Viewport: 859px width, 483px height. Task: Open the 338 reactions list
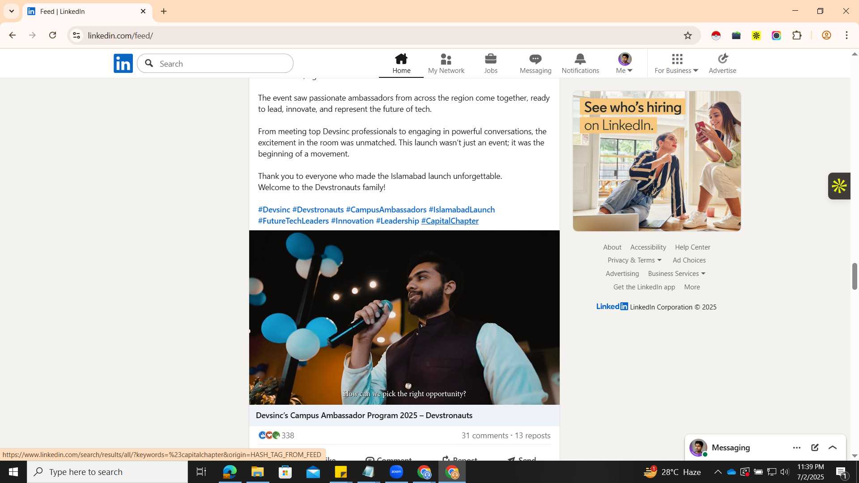(276, 436)
